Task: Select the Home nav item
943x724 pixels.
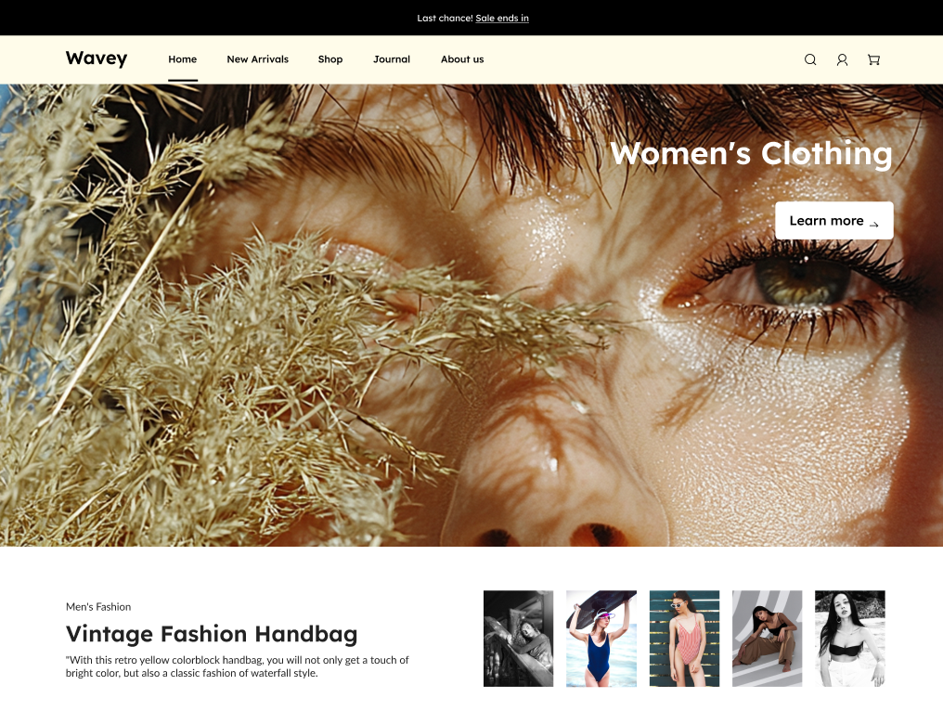Action: point(183,59)
